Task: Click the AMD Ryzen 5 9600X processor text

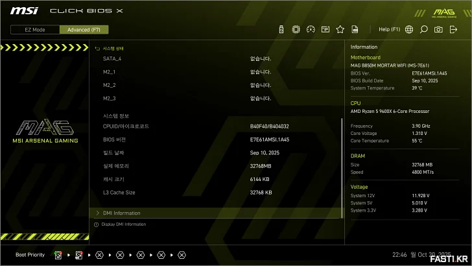Action: 390,111
